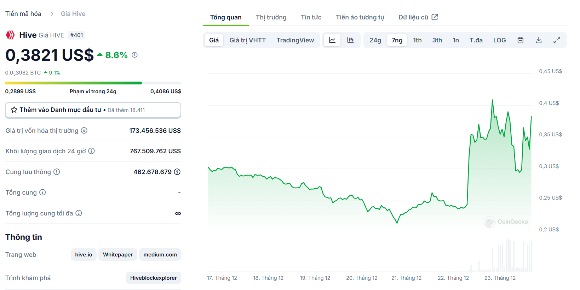Set chart range to 3th

(437, 40)
